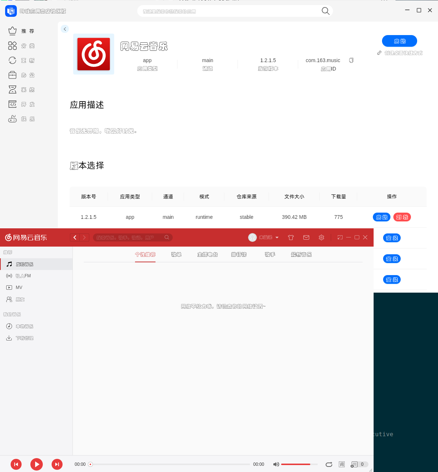The height and width of the screenshot is (472, 438).
Task: Copy the com.163.music app ID
Action: tap(351, 60)
